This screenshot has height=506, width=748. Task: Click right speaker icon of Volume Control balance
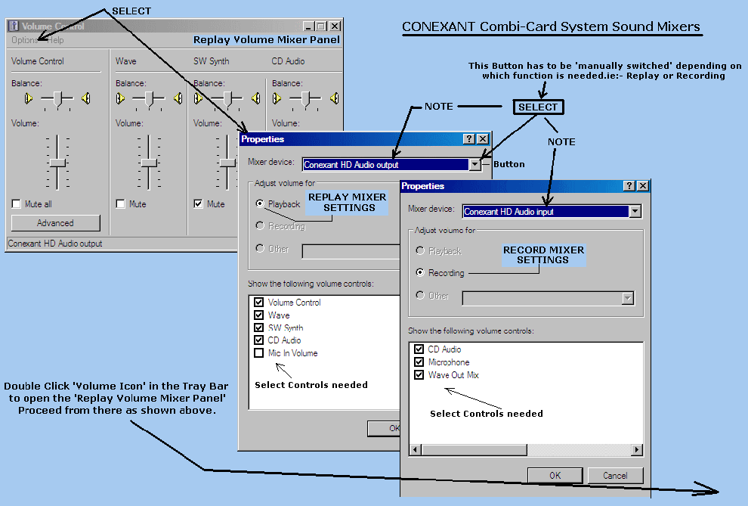click(x=86, y=99)
